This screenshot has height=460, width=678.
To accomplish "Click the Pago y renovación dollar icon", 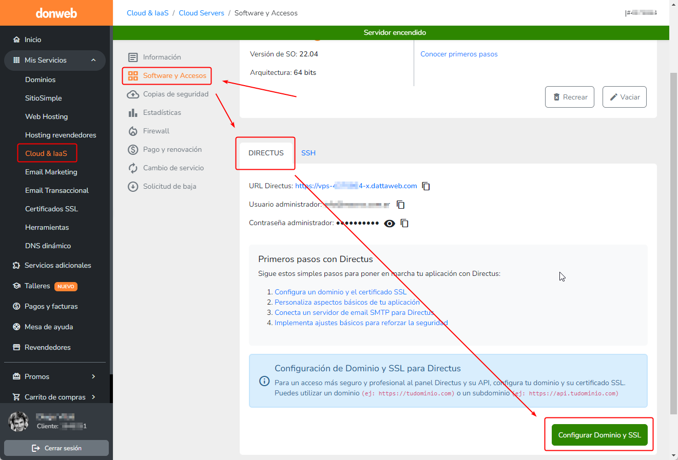I will [133, 150].
